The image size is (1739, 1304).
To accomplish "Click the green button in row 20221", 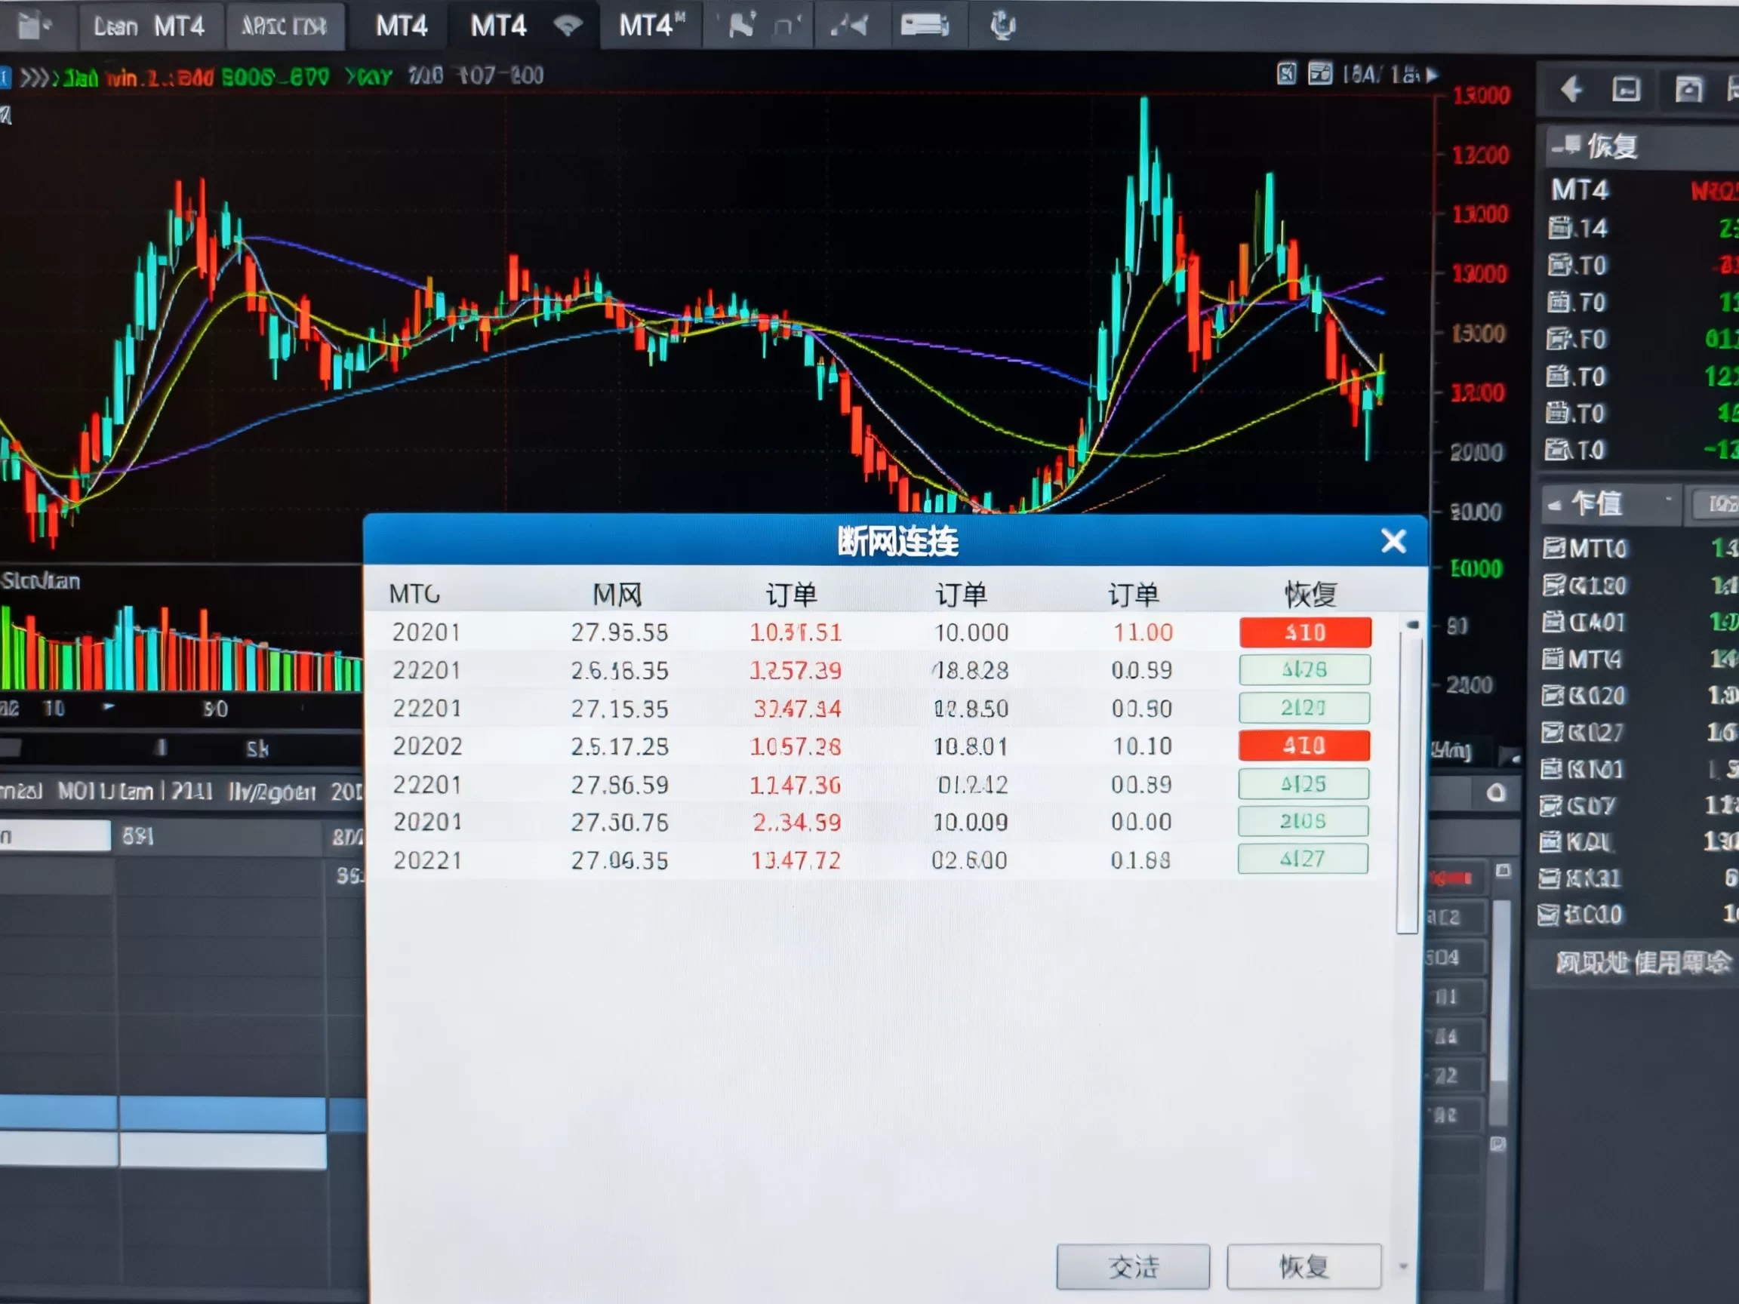I will pos(1303,858).
